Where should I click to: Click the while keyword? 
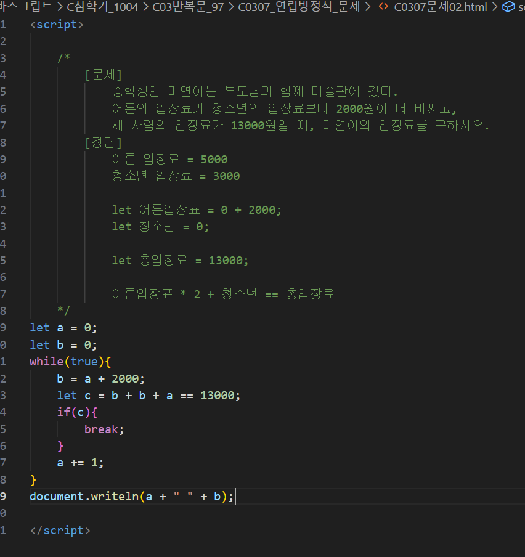[x=47, y=362]
